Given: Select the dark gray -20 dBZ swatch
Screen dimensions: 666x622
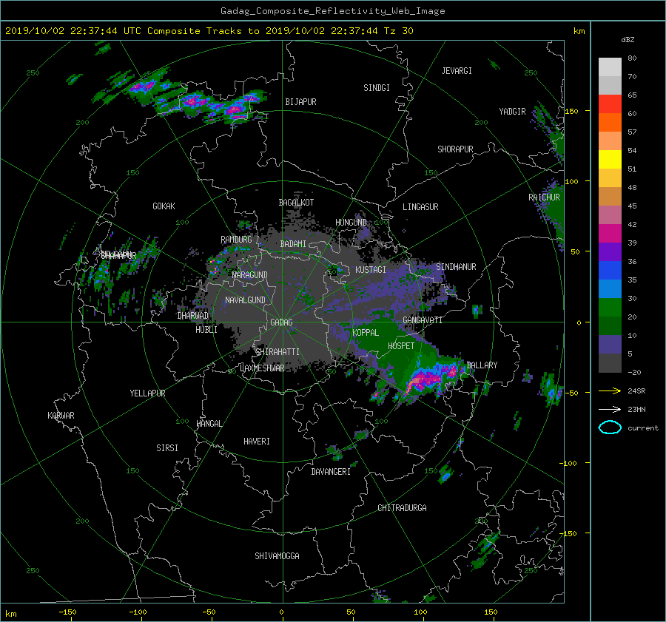Looking at the screenshot, I should click(610, 363).
